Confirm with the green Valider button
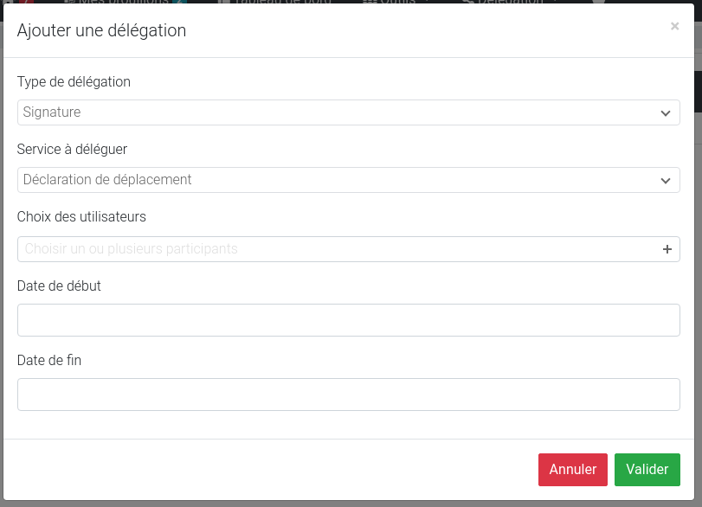The image size is (702, 507). tap(647, 470)
